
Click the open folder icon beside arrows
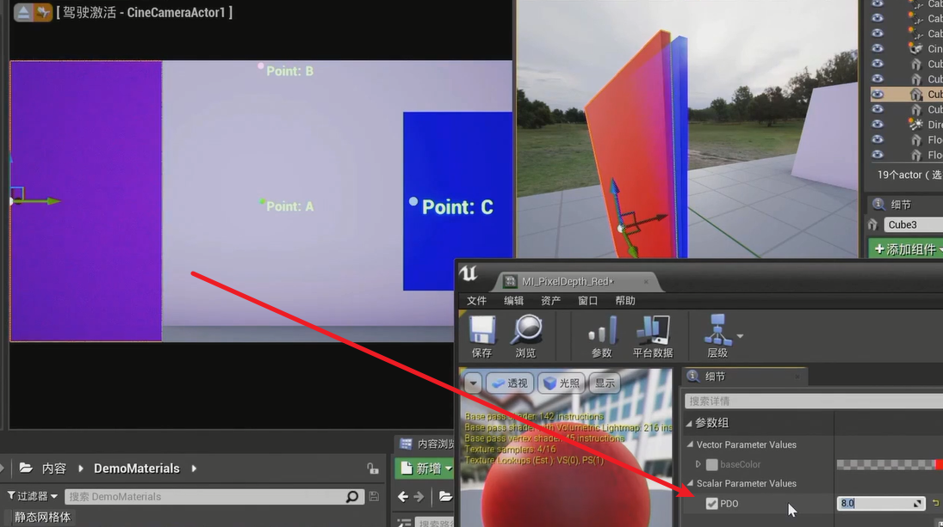pyautogui.click(x=445, y=496)
